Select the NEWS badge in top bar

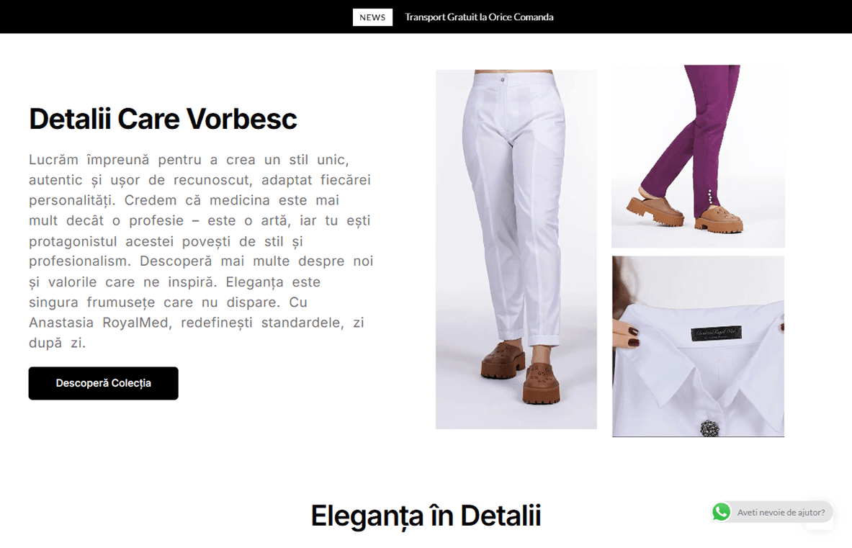(x=372, y=17)
